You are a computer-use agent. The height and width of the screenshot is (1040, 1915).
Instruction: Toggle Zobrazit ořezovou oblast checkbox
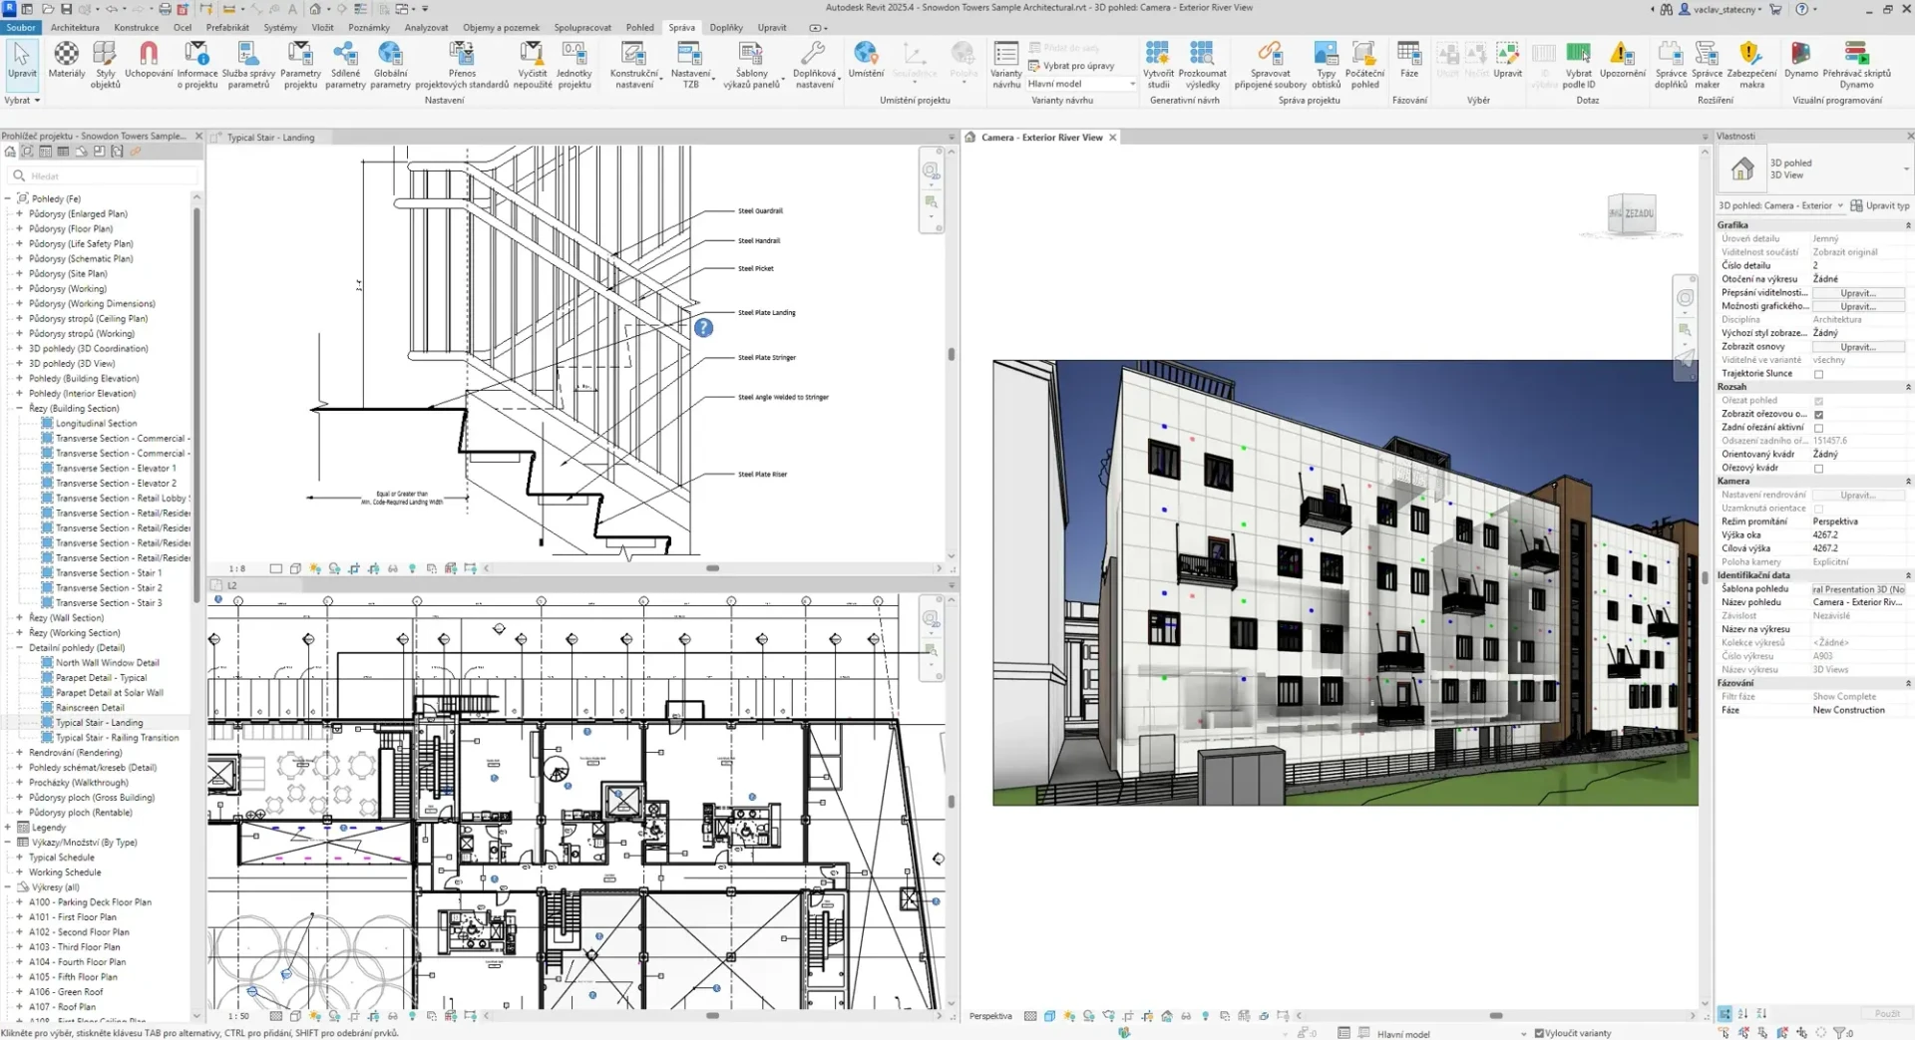[1818, 414]
